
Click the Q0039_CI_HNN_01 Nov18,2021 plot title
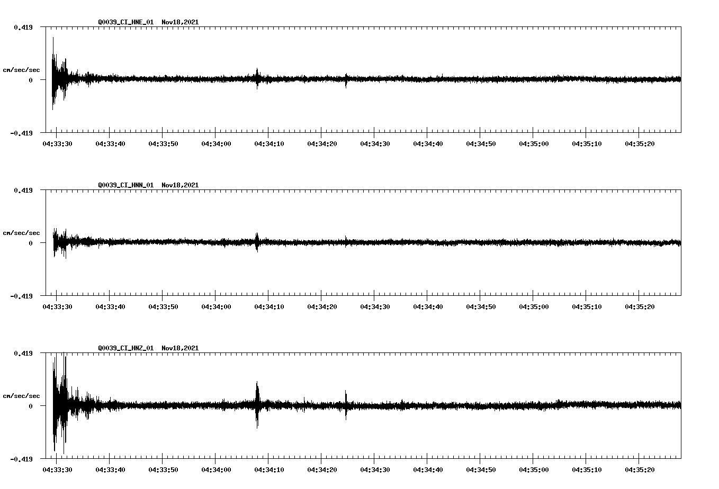click(148, 185)
